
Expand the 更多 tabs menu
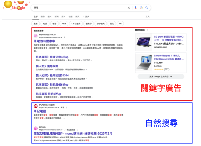click(x=86, y=16)
